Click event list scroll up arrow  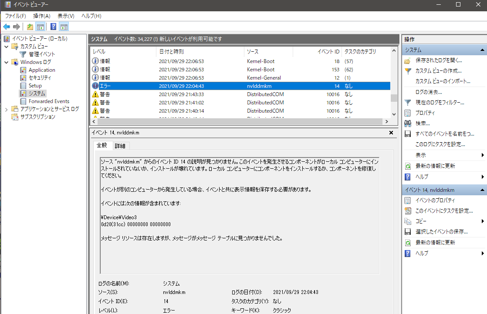click(394, 50)
